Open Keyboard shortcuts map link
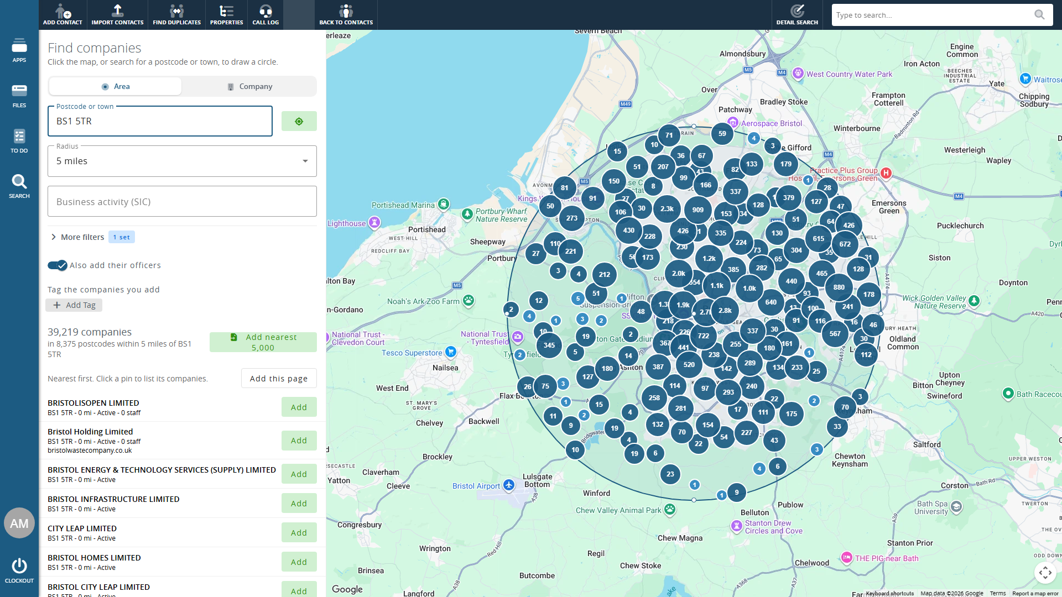Viewport: 1062px width, 597px height. coord(889,594)
